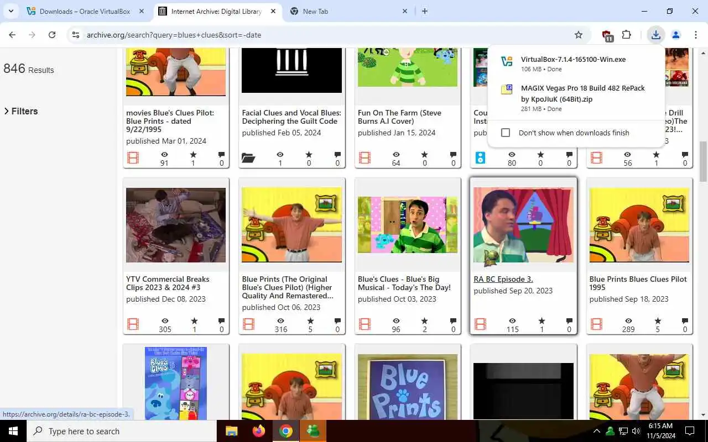
Task: Click the browser forward arrow
Action: click(32, 35)
